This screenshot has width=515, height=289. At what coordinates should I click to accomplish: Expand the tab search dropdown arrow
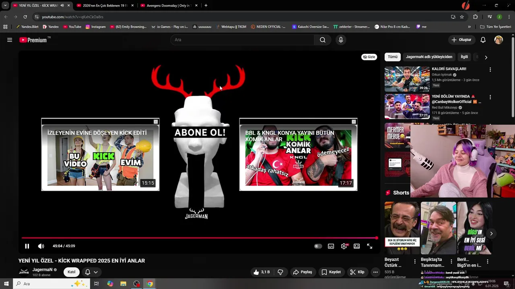(5, 6)
